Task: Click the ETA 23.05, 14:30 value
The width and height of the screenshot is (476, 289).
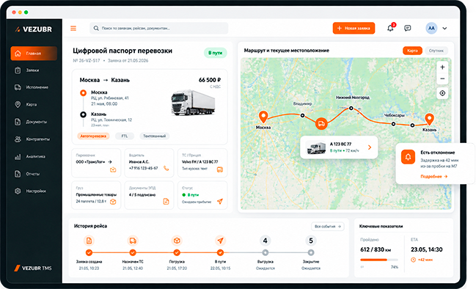Action: [x=427, y=249]
